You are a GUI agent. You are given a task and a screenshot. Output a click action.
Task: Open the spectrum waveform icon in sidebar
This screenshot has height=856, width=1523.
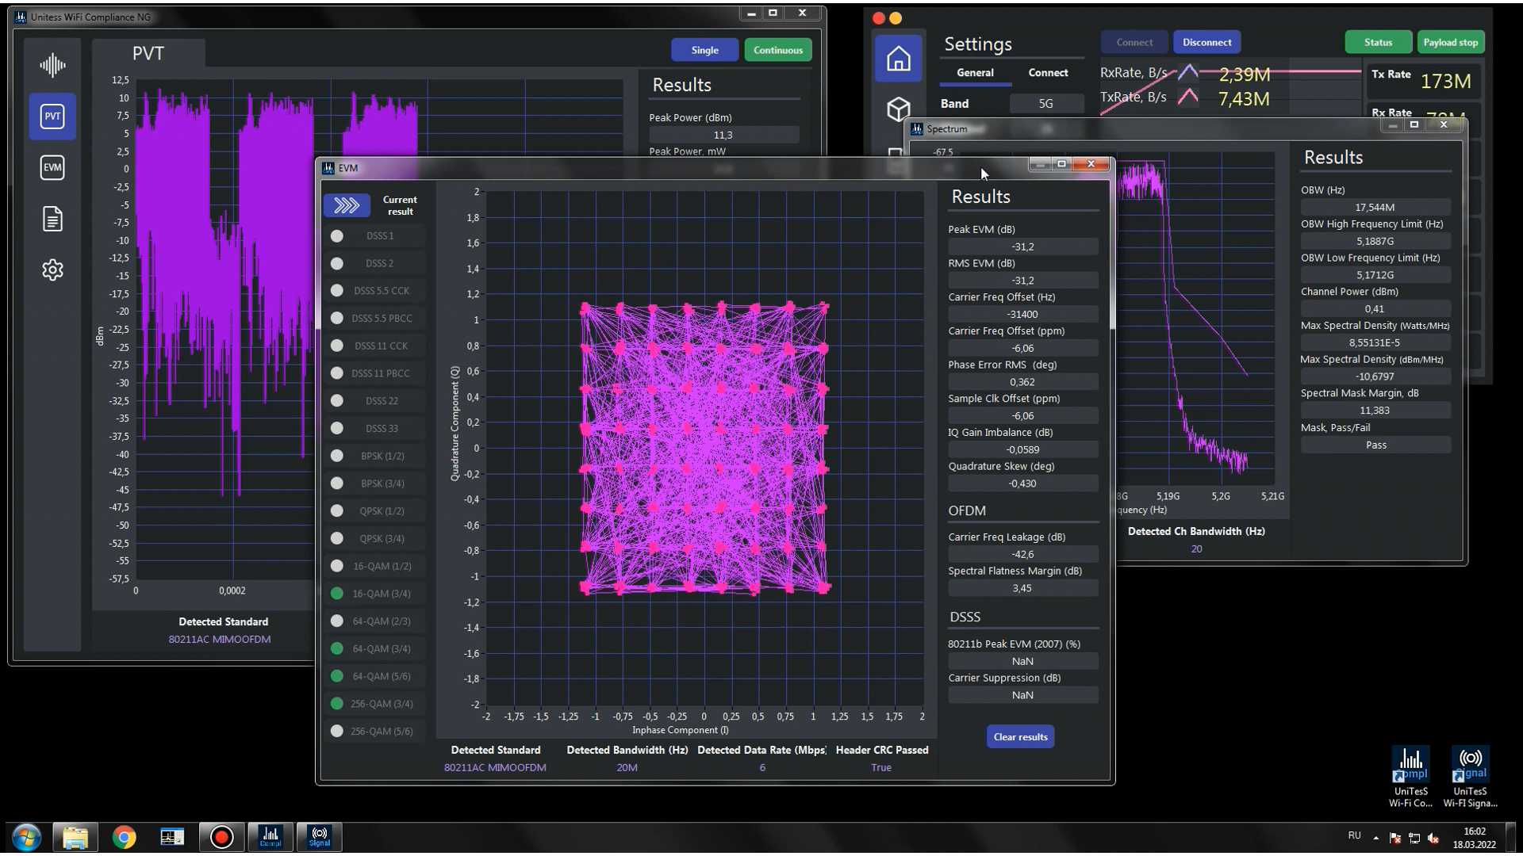[52, 65]
